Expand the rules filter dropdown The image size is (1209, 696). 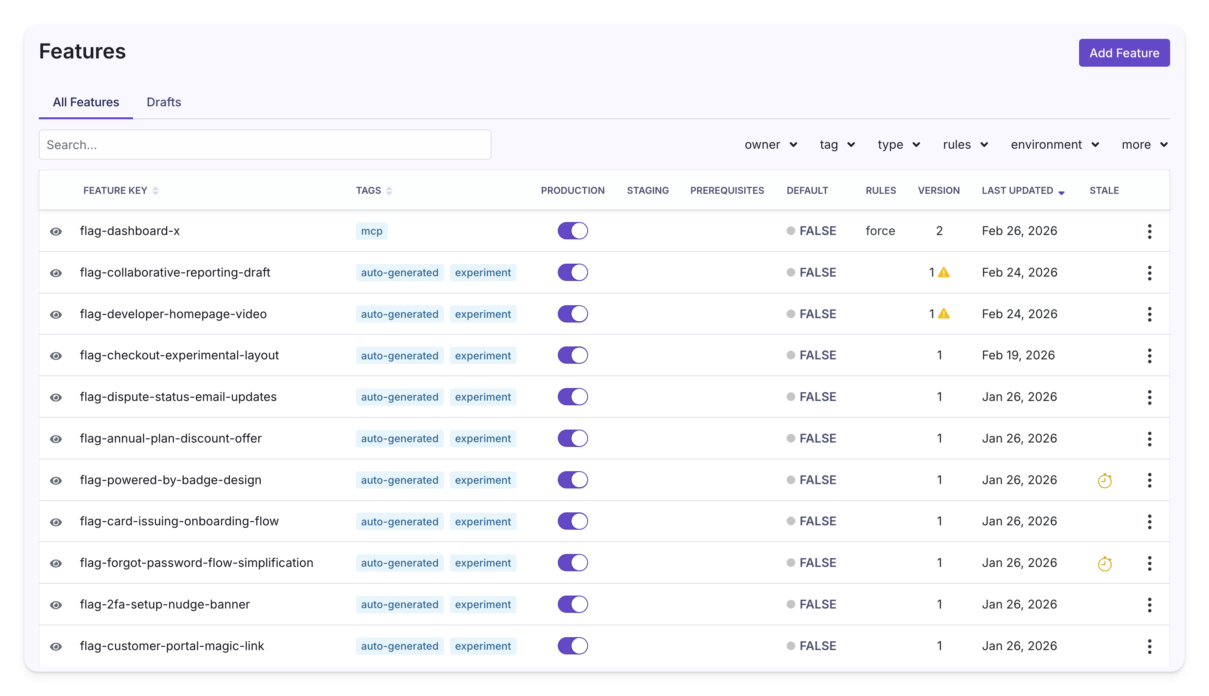965,144
